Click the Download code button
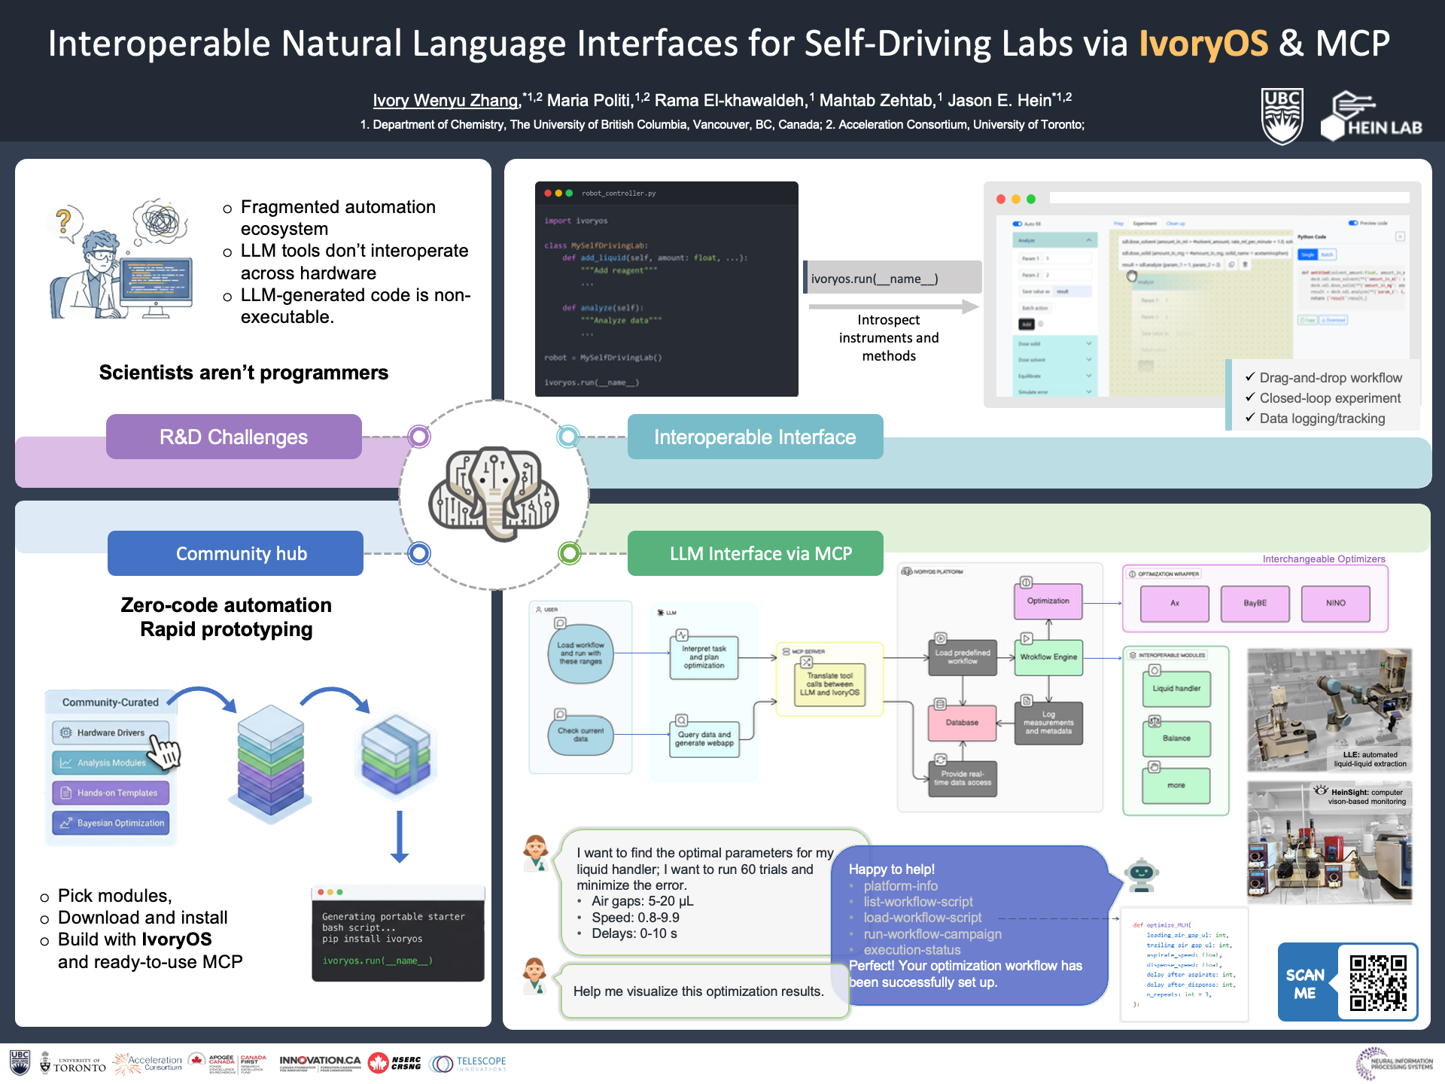1445x1084 pixels. click(1333, 320)
